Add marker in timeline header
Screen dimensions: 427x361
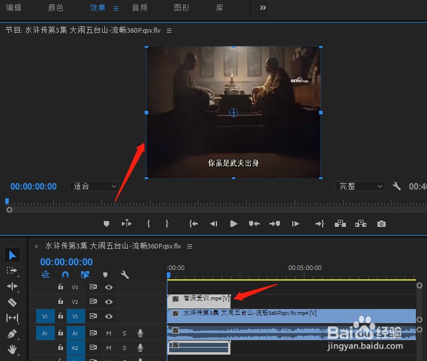click(105, 275)
